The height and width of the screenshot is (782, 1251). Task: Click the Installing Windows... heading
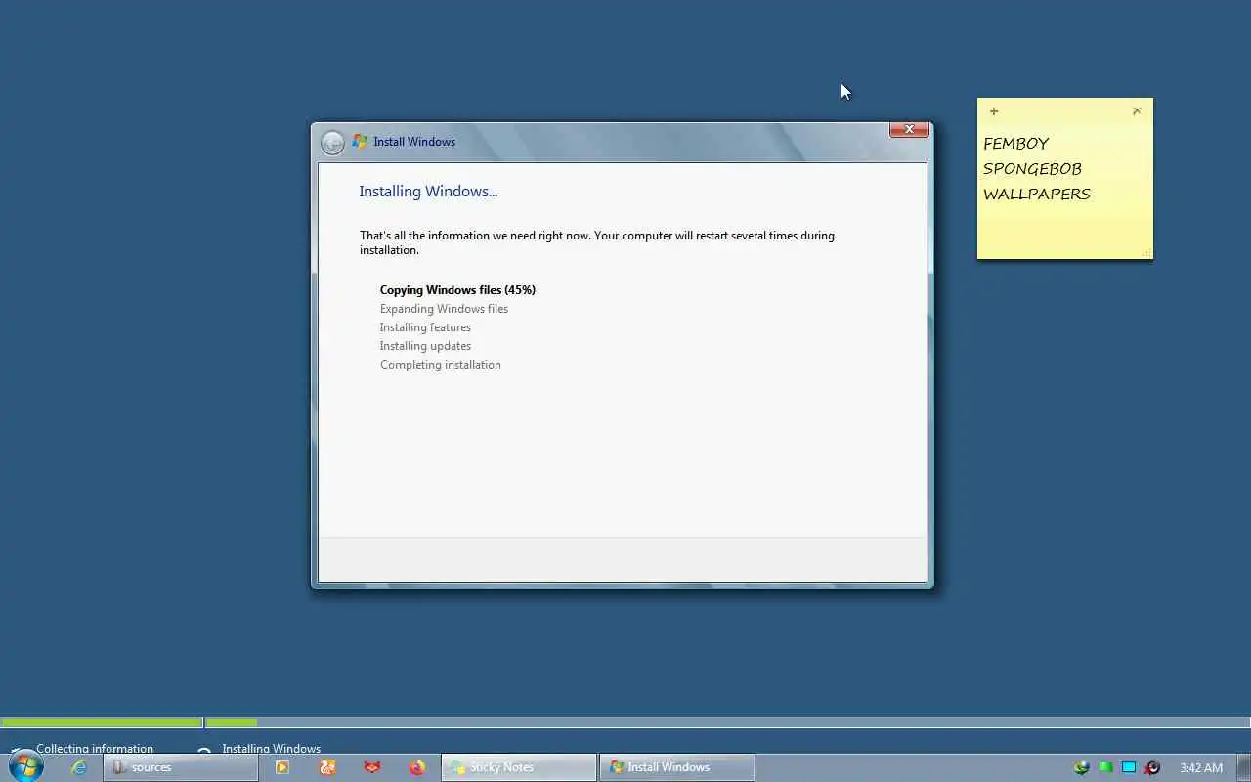pos(428,192)
